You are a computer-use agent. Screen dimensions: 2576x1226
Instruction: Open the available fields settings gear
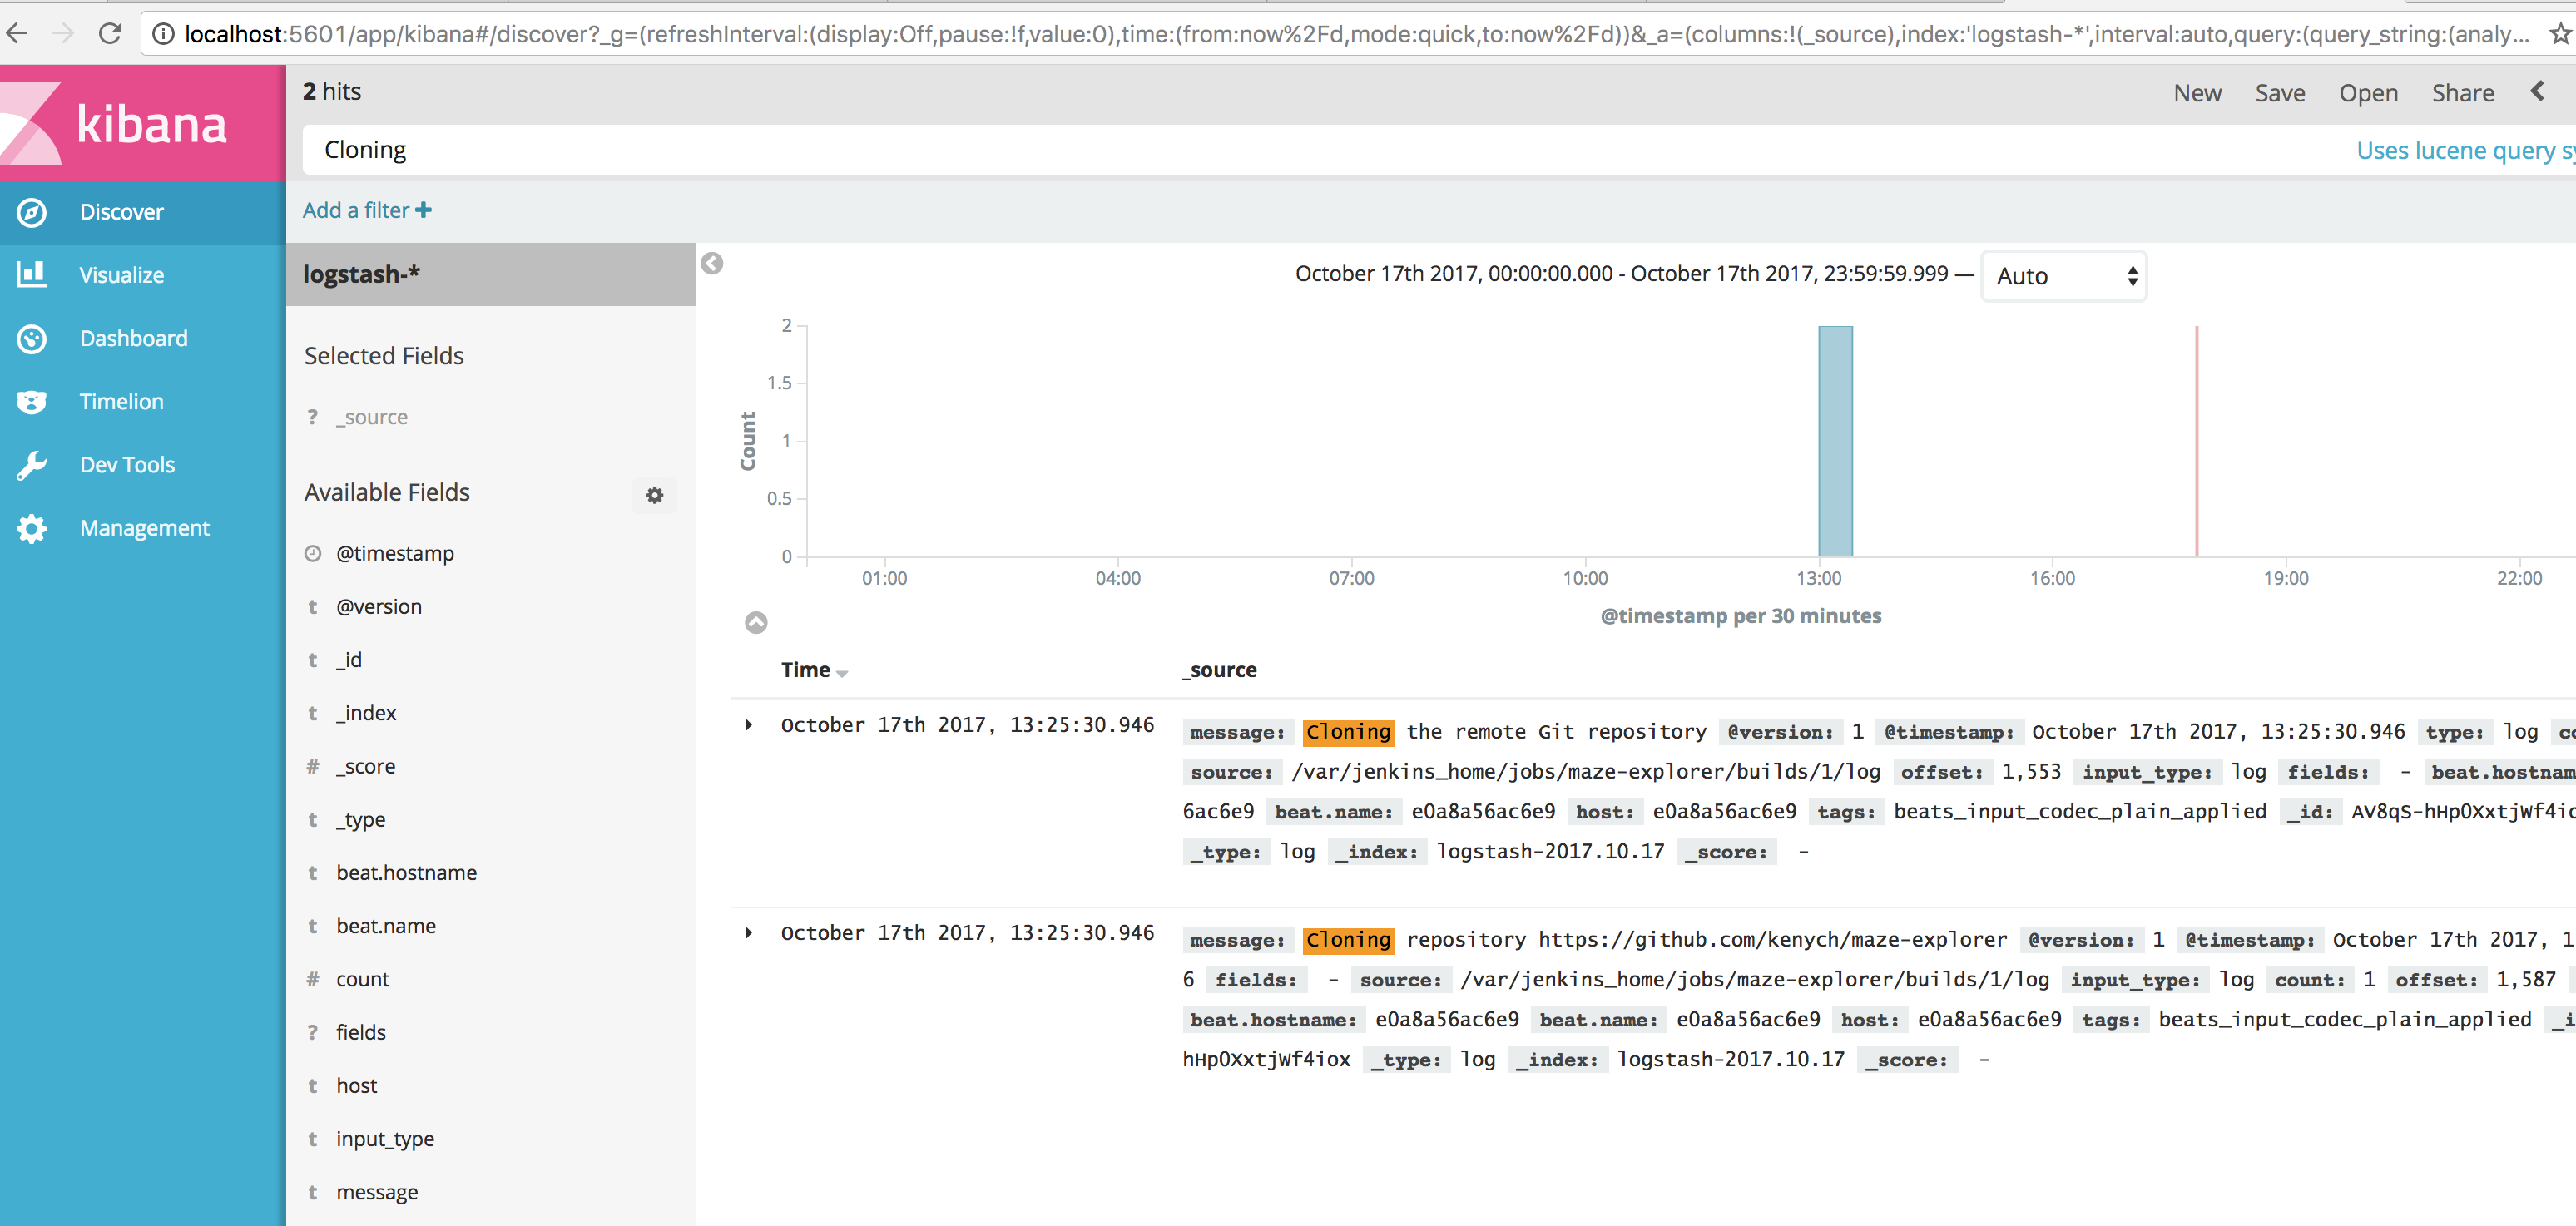pos(655,495)
